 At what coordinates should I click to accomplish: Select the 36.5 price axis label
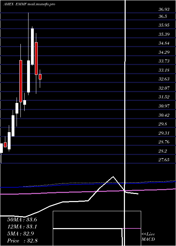click(163, 17)
